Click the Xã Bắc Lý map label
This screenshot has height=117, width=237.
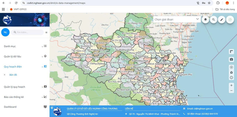pos(85,36)
